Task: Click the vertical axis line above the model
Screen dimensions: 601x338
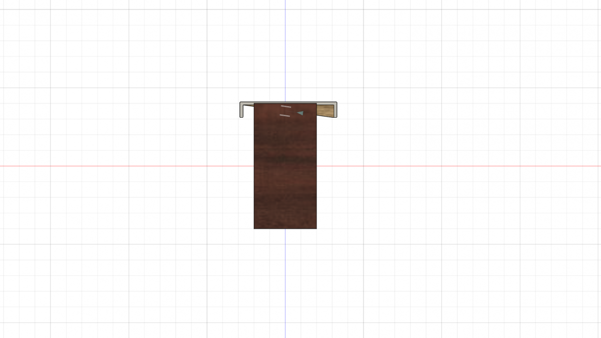Action: pyautogui.click(x=285, y=50)
